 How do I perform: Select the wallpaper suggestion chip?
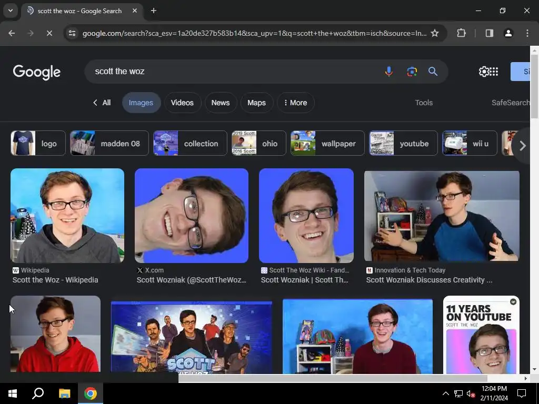[327, 143]
